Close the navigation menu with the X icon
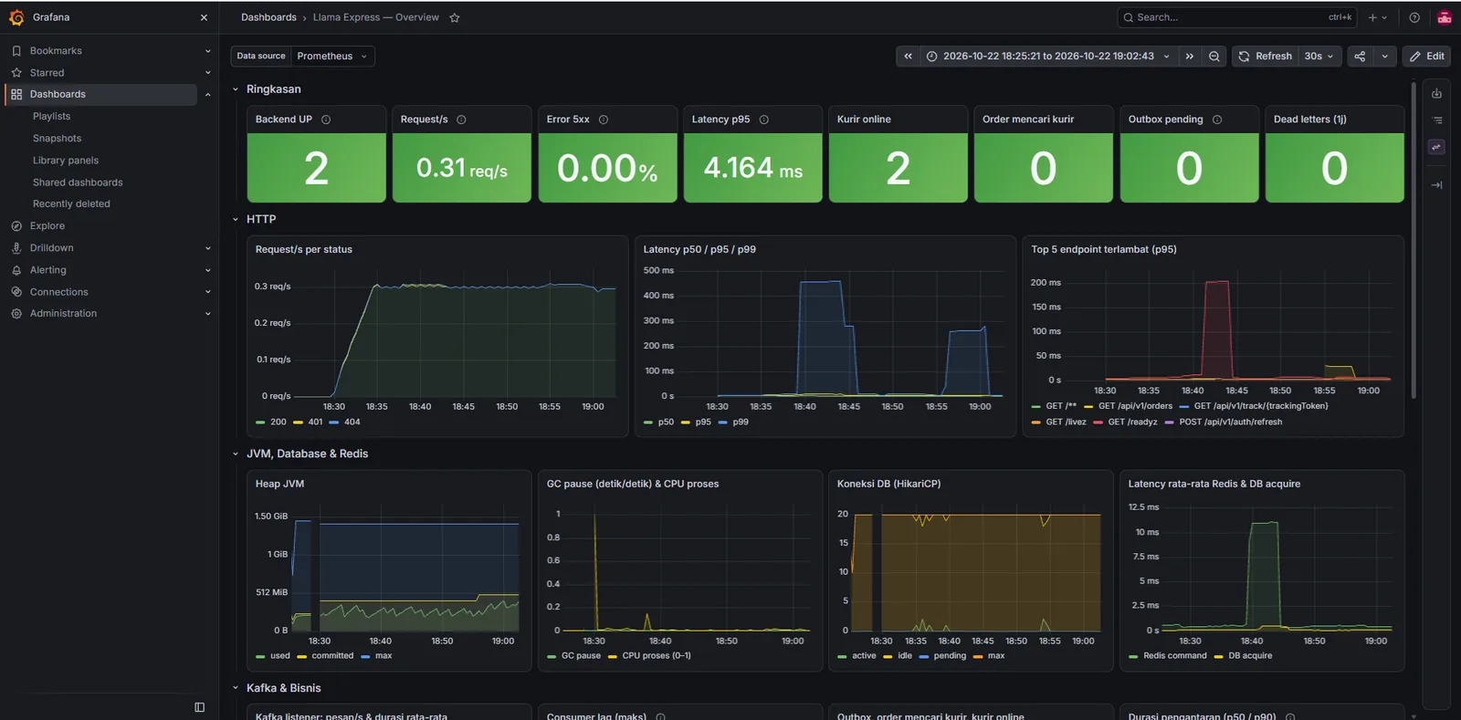 (x=204, y=17)
